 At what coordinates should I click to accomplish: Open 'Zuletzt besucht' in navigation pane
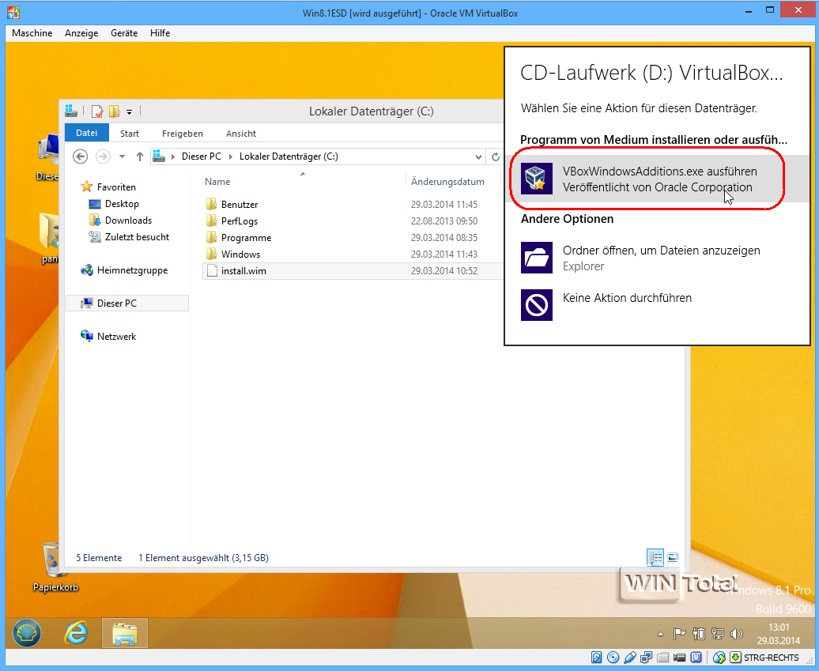pyautogui.click(x=129, y=237)
